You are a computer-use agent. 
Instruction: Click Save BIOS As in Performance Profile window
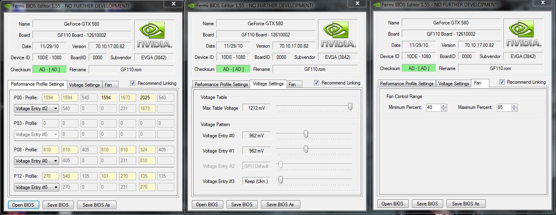tap(96, 205)
